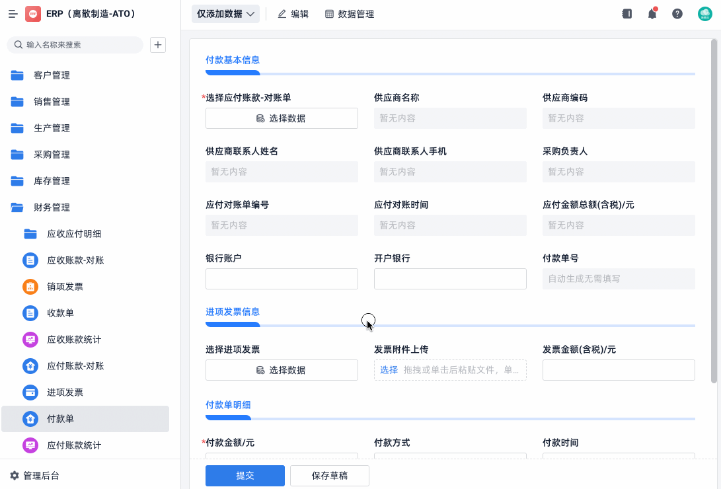Open the 仅添加数据 dropdown

tap(225, 13)
